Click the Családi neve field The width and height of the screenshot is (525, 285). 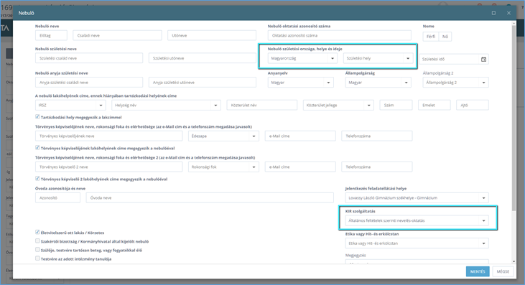coord(117,35)
